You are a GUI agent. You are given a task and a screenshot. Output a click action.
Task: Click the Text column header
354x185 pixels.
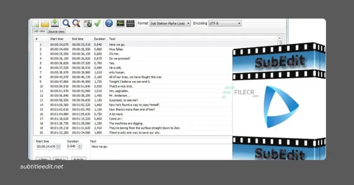click(112, 39)
